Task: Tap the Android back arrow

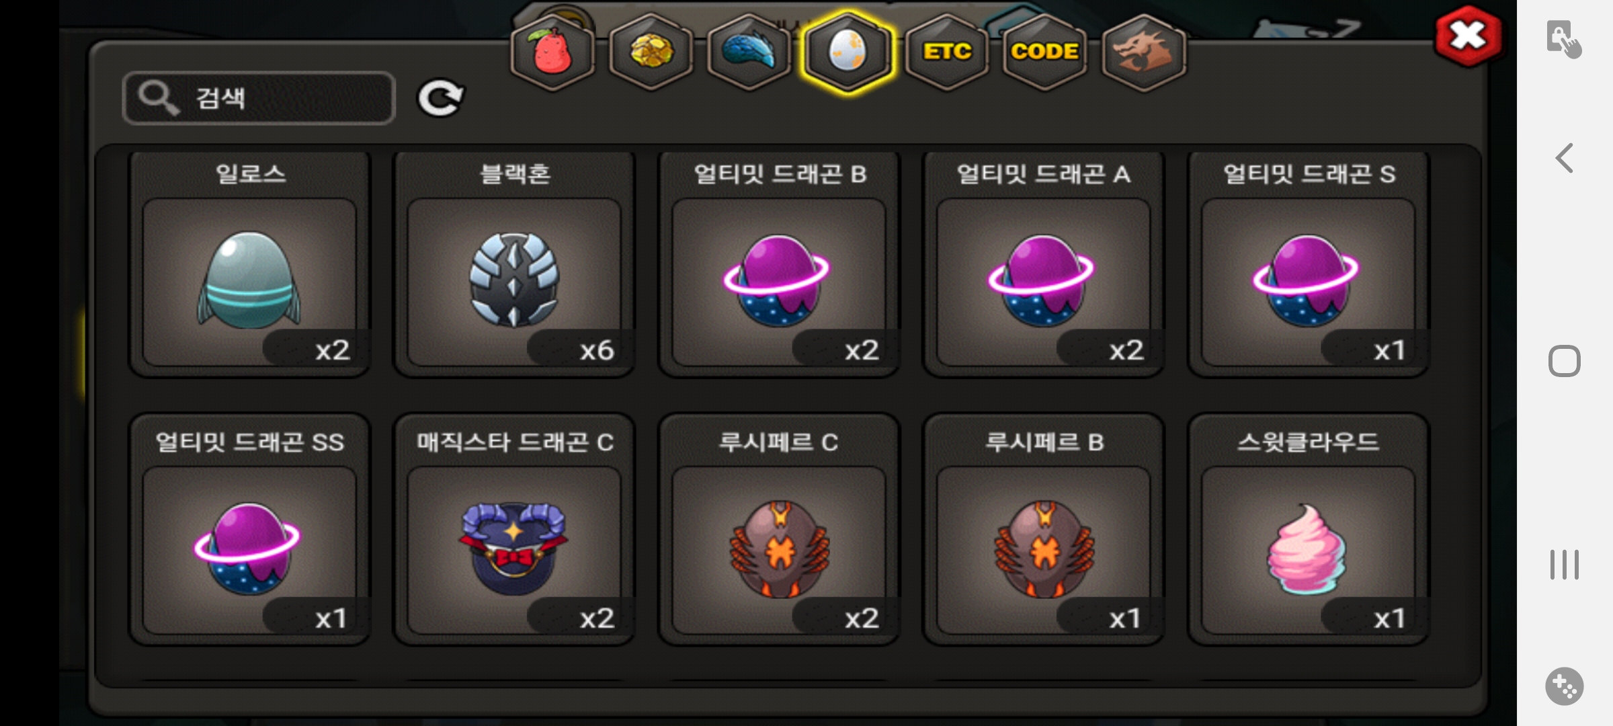Action: [1565, 159]
